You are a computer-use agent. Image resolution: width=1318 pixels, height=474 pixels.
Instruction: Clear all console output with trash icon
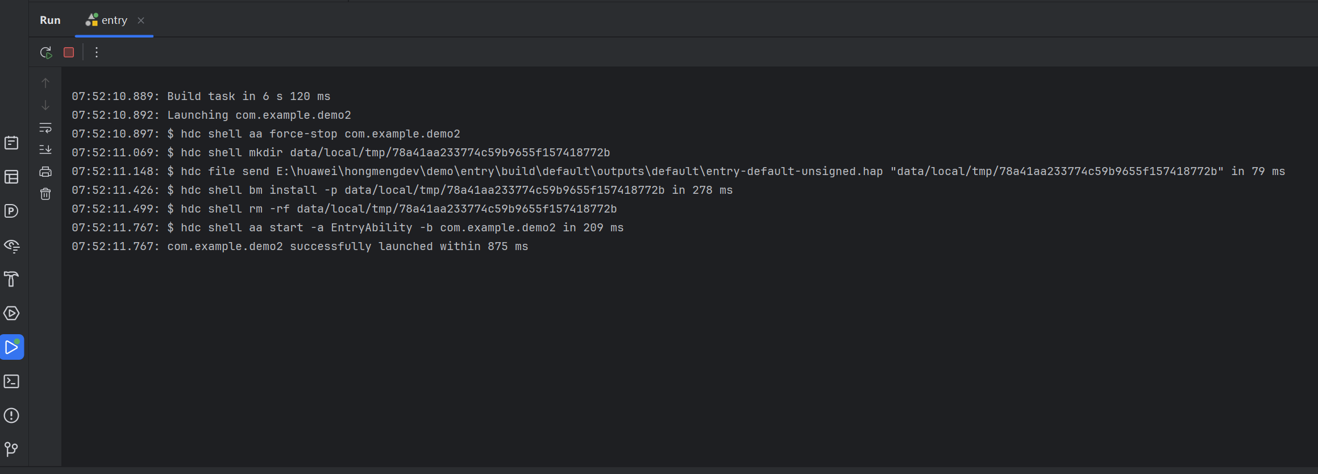click(x=45, y=194)
